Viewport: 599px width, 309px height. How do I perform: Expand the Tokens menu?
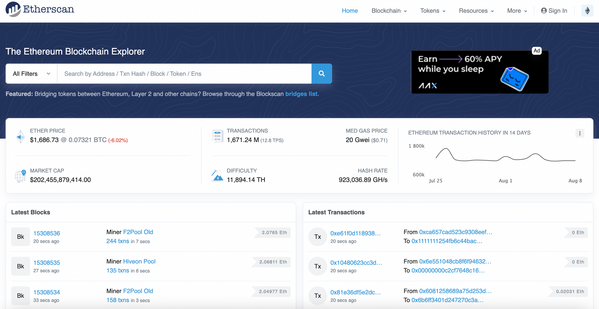tap(433, 11)
